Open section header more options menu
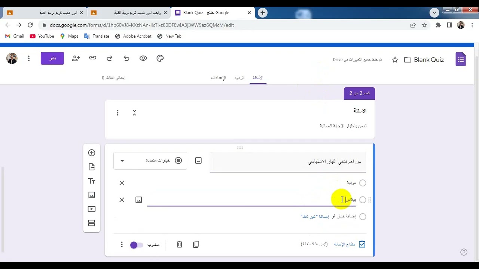 [118, 113]
